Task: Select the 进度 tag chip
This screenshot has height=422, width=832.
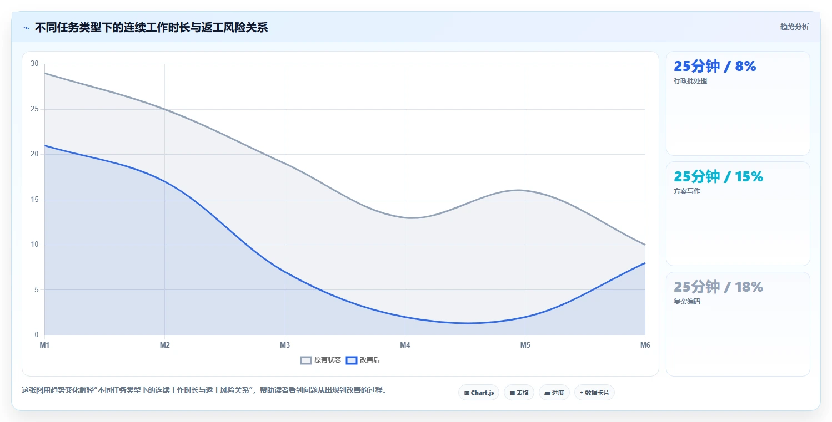Action: (554, 393)
